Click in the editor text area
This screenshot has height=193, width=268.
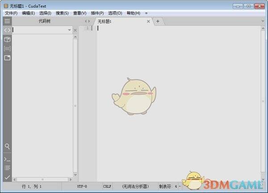coord(179,104)
